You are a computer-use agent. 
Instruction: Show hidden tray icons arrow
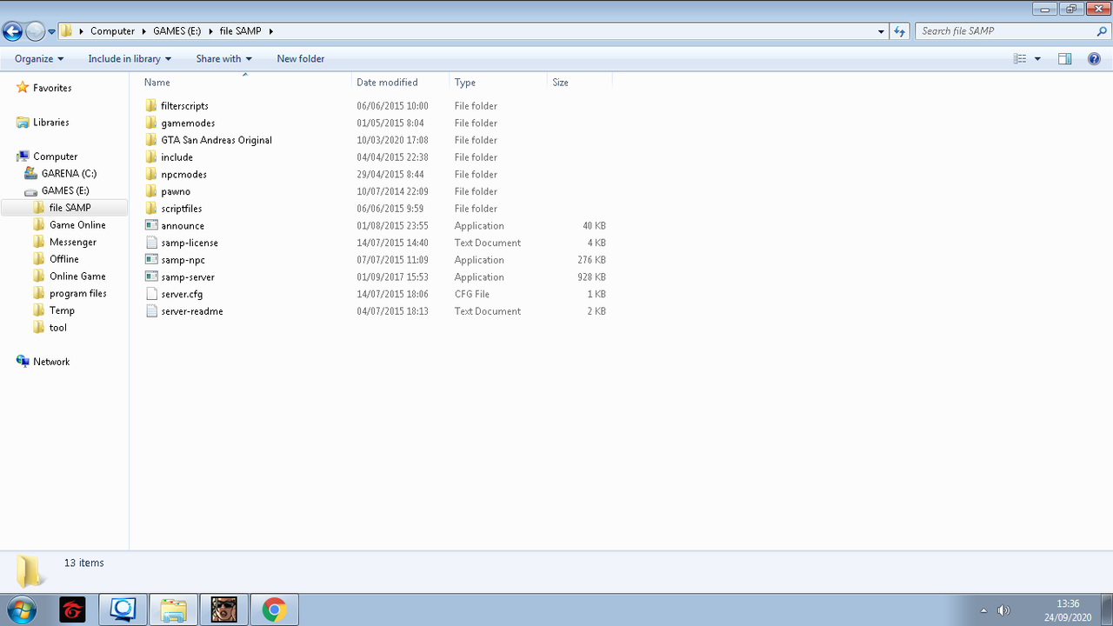tap(983, 610)
